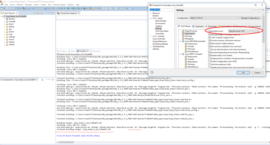Close the Console view tab via its X
The image size is (270, 145).
pyautogui.click(x=87, y=51)
